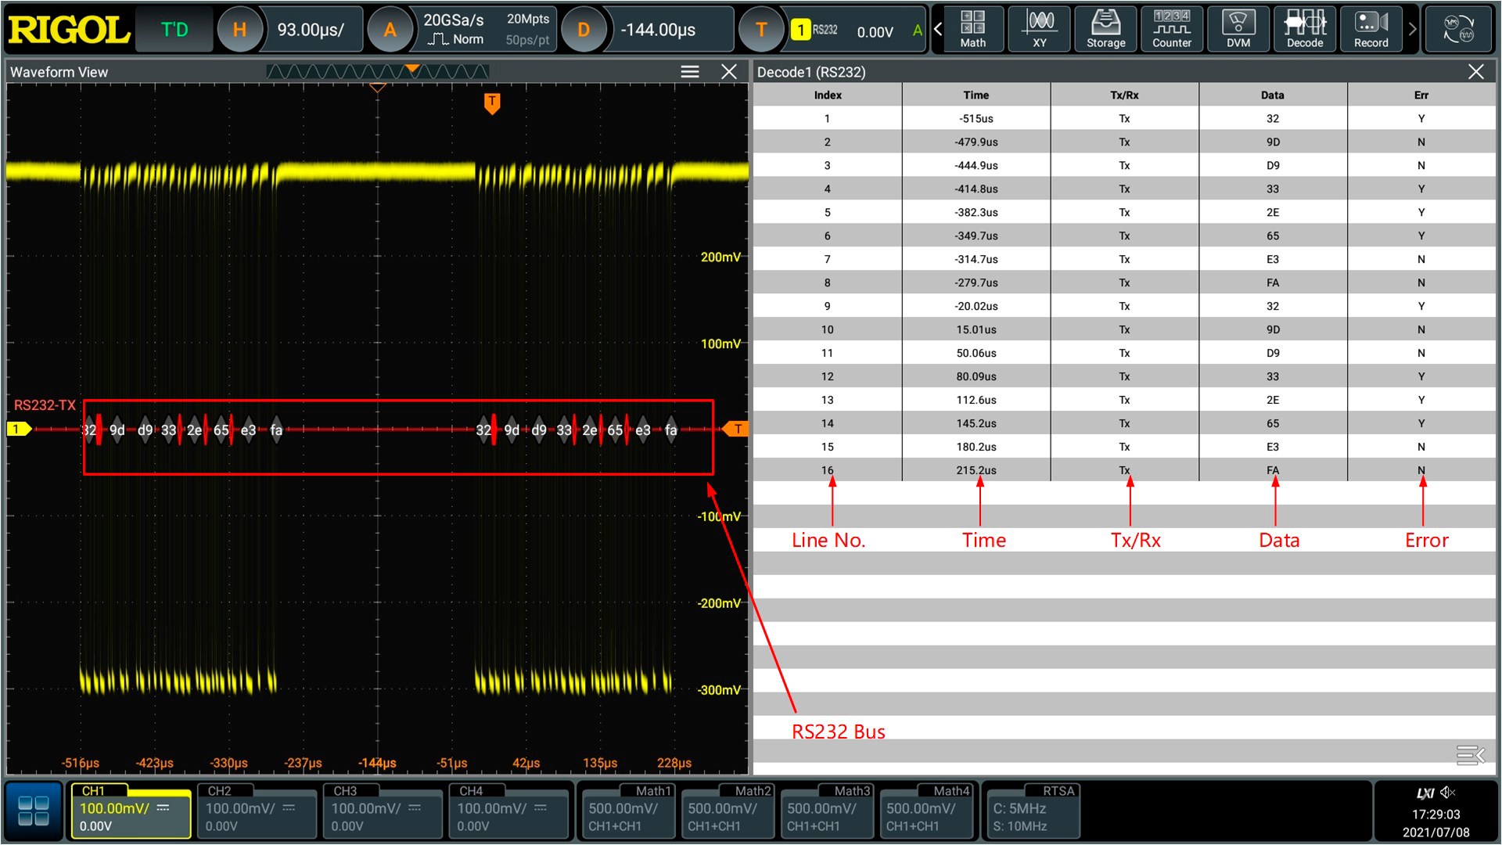This screenshot has height=845, width=1502.
Task: Open the Storage menu icon
Action: (1105, 29)
